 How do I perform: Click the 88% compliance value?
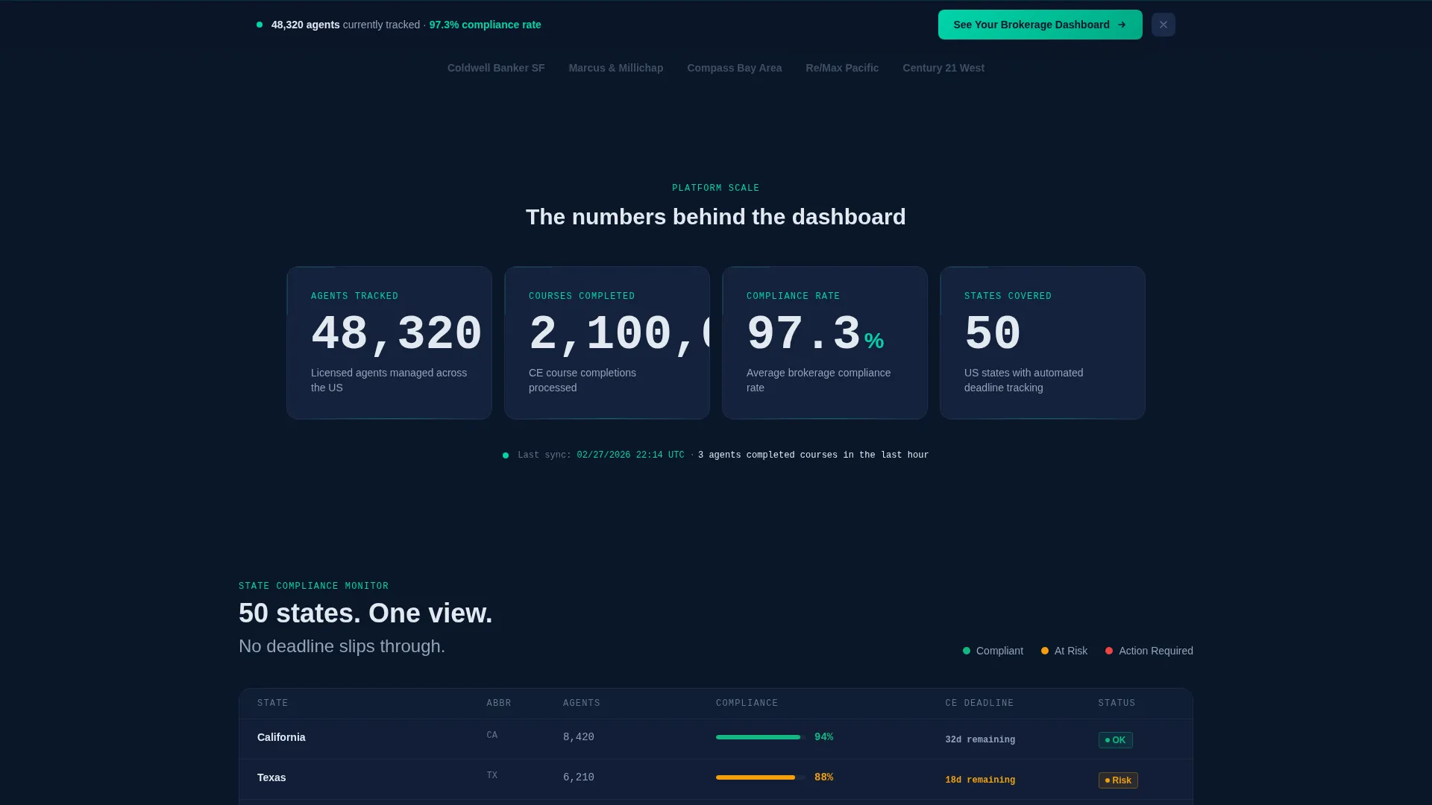pos(824,777)
